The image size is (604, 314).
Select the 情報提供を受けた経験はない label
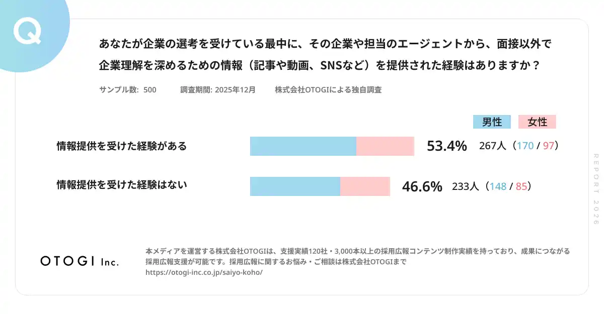tap(122, 185)
